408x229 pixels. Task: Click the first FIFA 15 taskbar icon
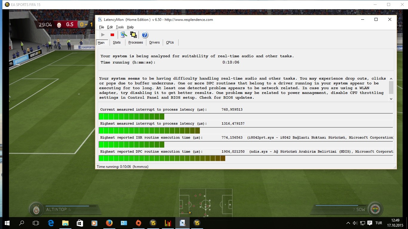[153, 223]
